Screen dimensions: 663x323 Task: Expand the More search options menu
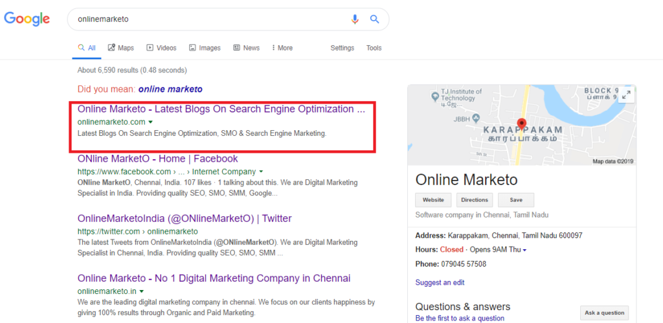pyautogui.click(x=282, y=48)
